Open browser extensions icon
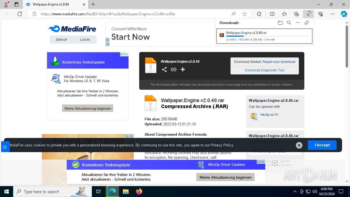This screenshot has width=350, height=197. (x=259, y=14)
